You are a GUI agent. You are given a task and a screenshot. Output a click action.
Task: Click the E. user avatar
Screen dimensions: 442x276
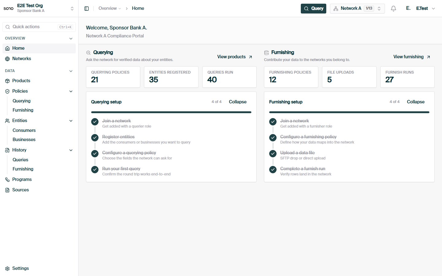pos(408,8)
